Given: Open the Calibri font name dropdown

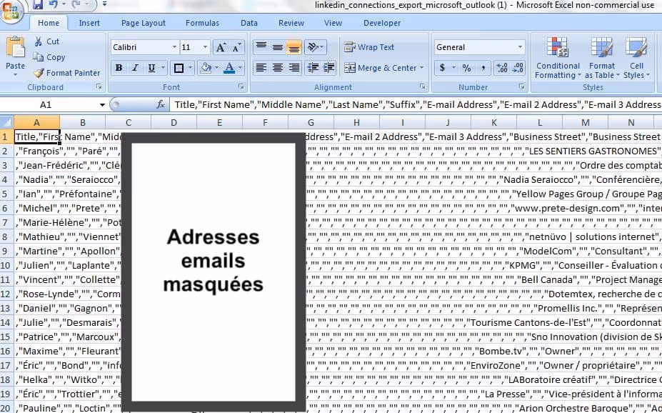Looking at the screenshot, I should 174,46.
